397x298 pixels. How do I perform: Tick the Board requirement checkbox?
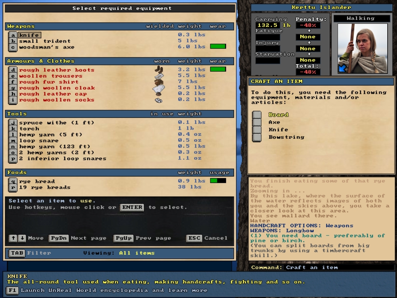click(x=257, y=115)
